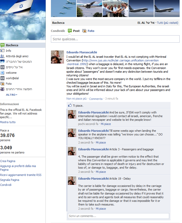Screen dimensions: 182x223
Task: Click the Attività degli amici people icon
Action: [2, 56]
